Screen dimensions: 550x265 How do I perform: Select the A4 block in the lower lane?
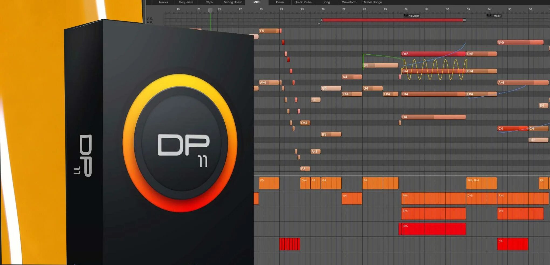[x=352, y=199]
